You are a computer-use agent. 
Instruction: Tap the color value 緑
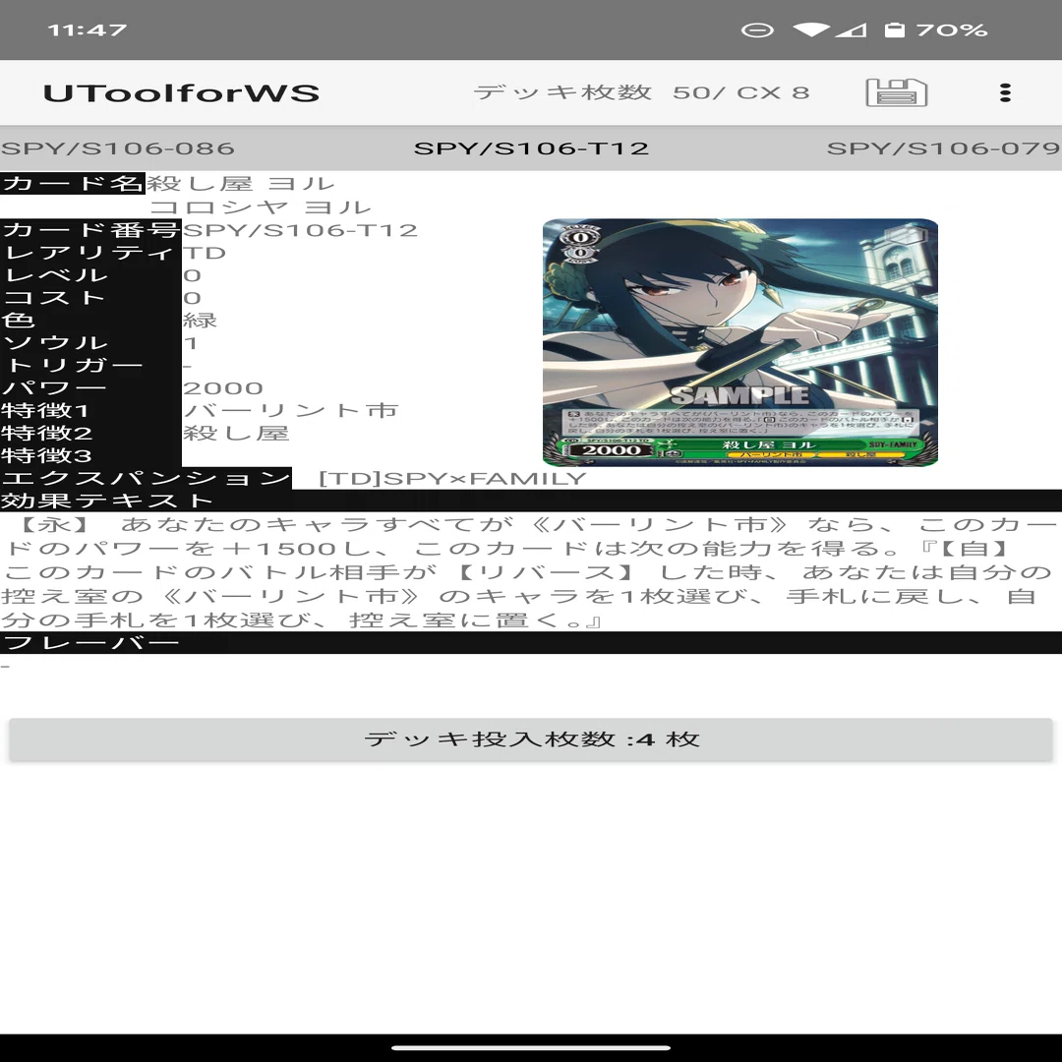tap(200, 320)
